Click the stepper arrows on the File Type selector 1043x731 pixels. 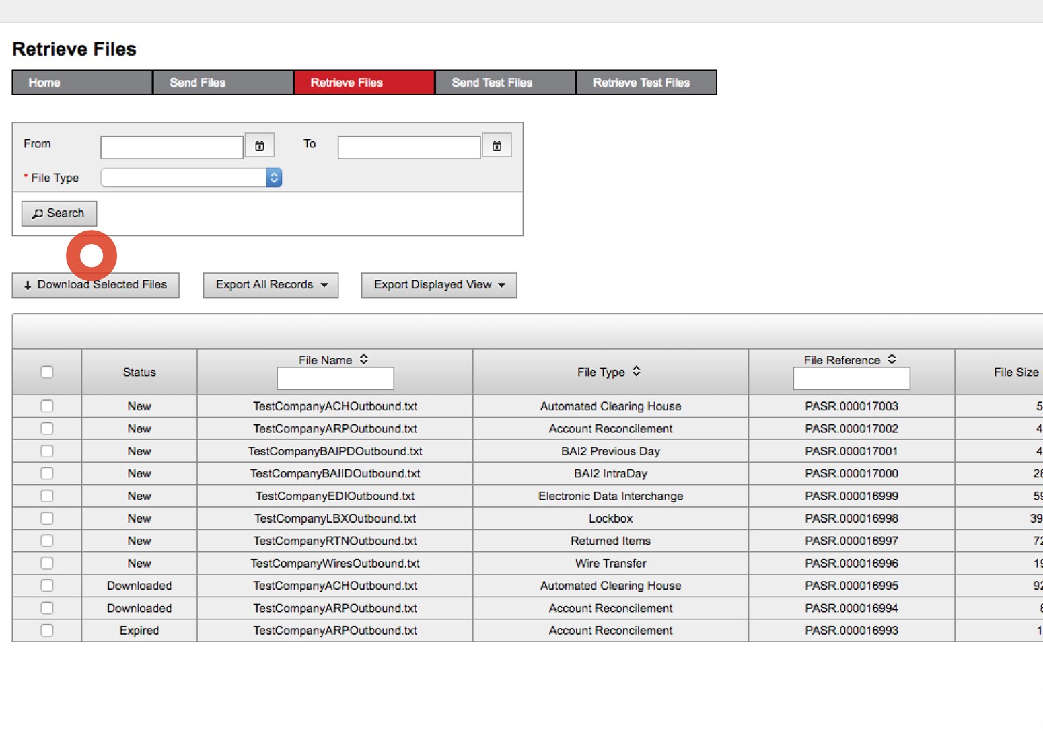click(x=273, y=177)
